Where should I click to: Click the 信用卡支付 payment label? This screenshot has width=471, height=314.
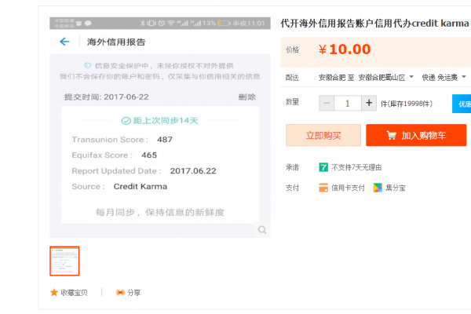coord(348,188)
